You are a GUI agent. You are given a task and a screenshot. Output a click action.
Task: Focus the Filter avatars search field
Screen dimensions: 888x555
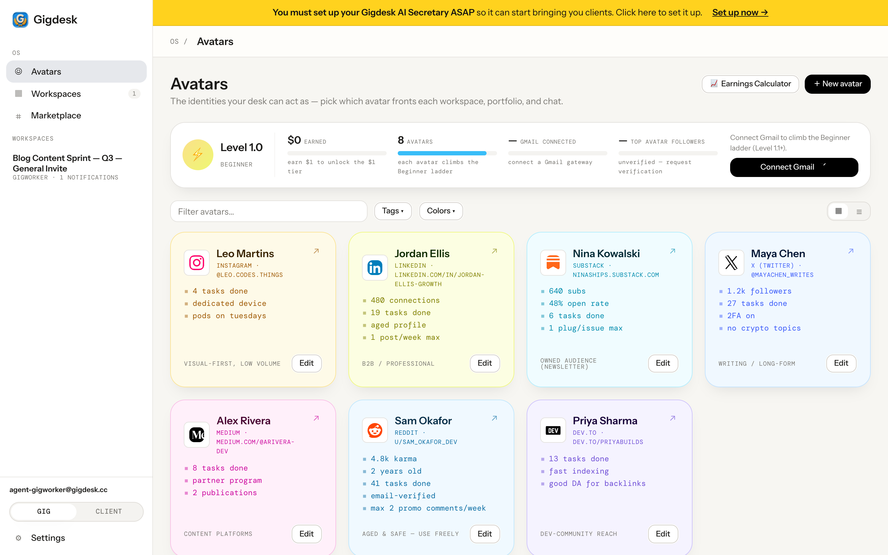(x=269, y=212)
